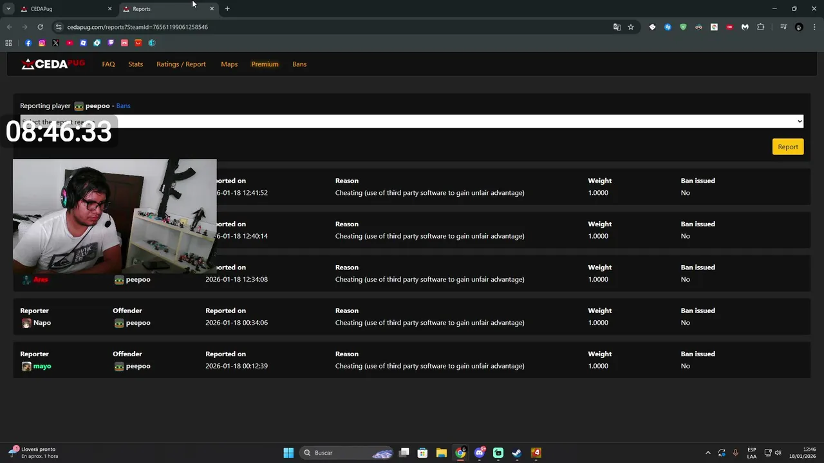The height and width of the screenshot is (463, 824).
Task: Open the Extensions puzzle-piece menu
Action: point(760,27)
